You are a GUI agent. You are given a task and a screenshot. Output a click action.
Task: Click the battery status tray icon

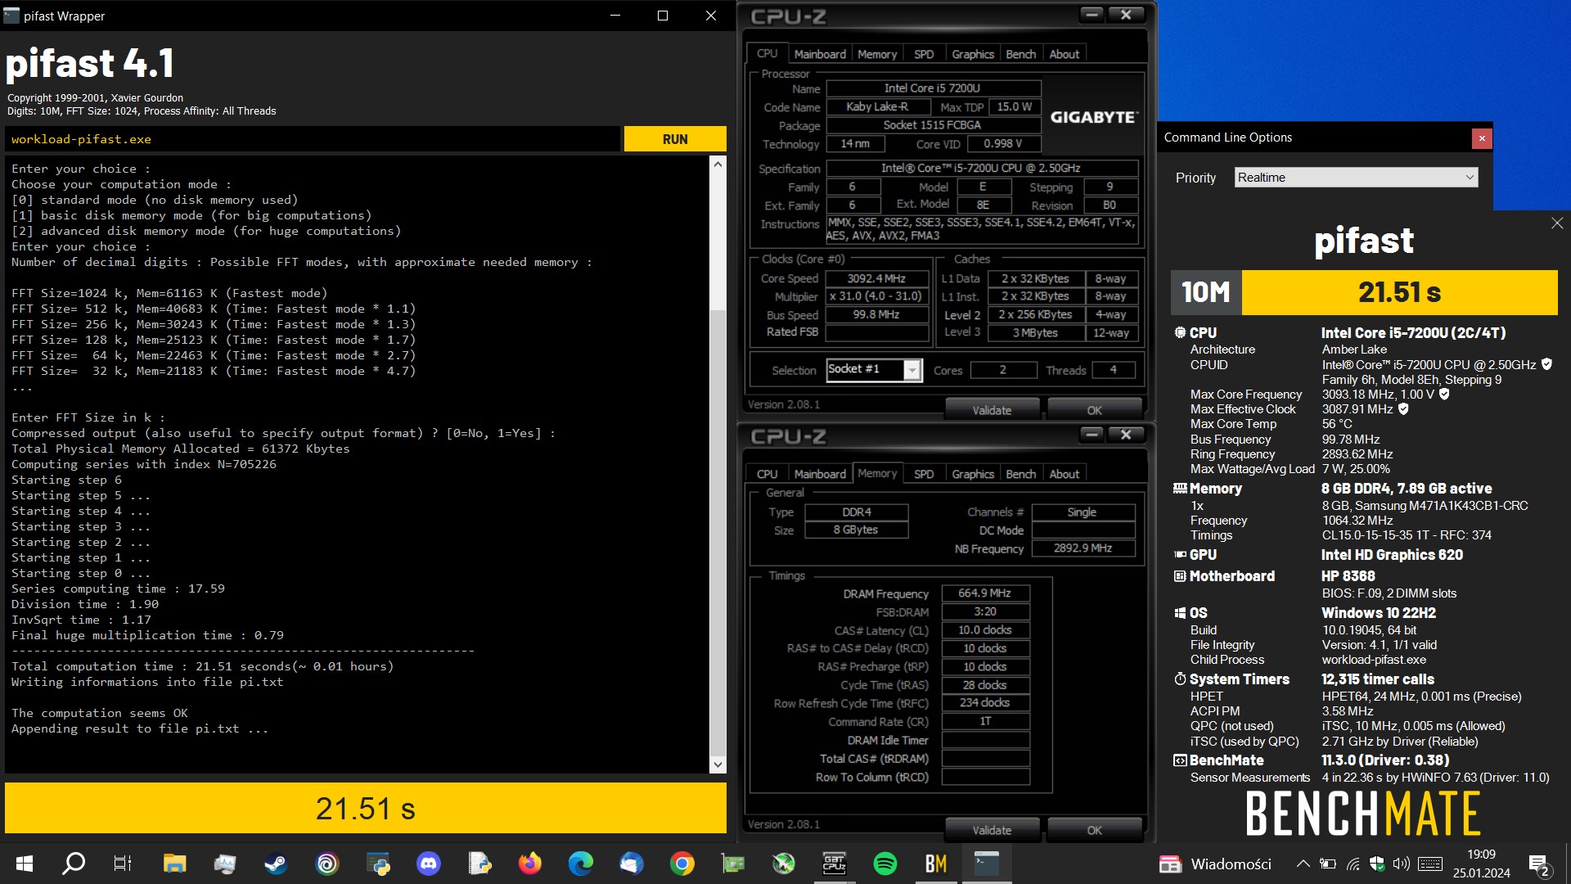pyautogui.click(x=1328, y=864)
